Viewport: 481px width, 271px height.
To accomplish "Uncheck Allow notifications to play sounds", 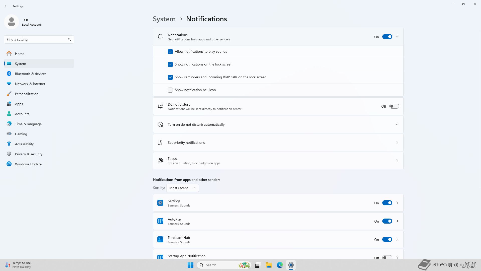I will click(x=170, y=52).
